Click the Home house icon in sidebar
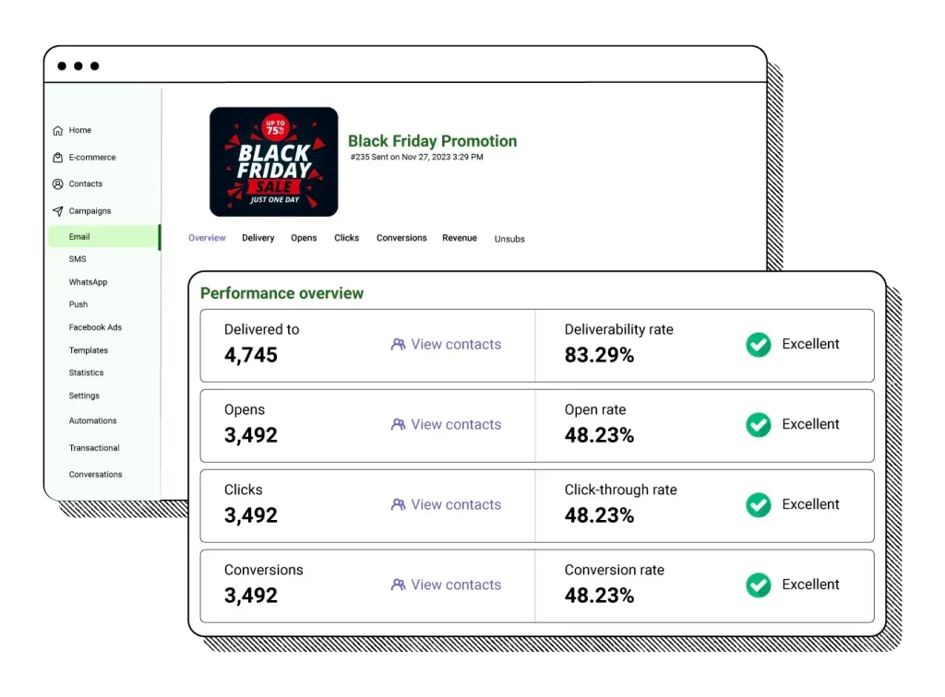The width and height of the screenshot is (945, 697). click(x=58, y=131)
